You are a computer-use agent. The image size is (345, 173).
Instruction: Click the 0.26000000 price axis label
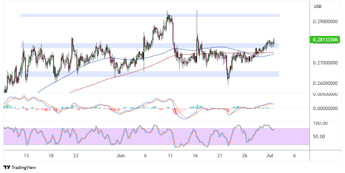click(x=325, y=84)
